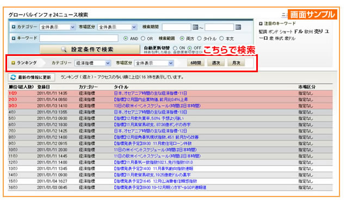Click the ドル keyword in 注目のキーワード
Screen dimensions: 346x203
coord(298,31)
